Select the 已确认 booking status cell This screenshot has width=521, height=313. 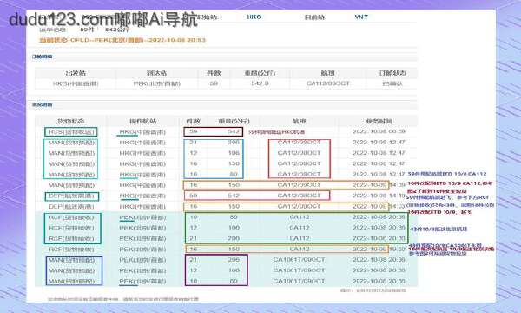pyautogui.click(x=392, y=83)
